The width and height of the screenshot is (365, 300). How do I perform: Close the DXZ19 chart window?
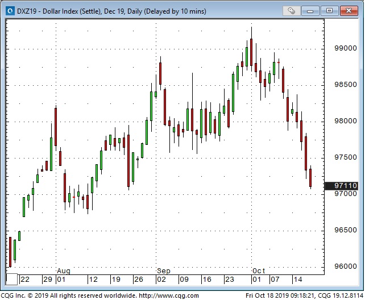[x=349, y=11]
